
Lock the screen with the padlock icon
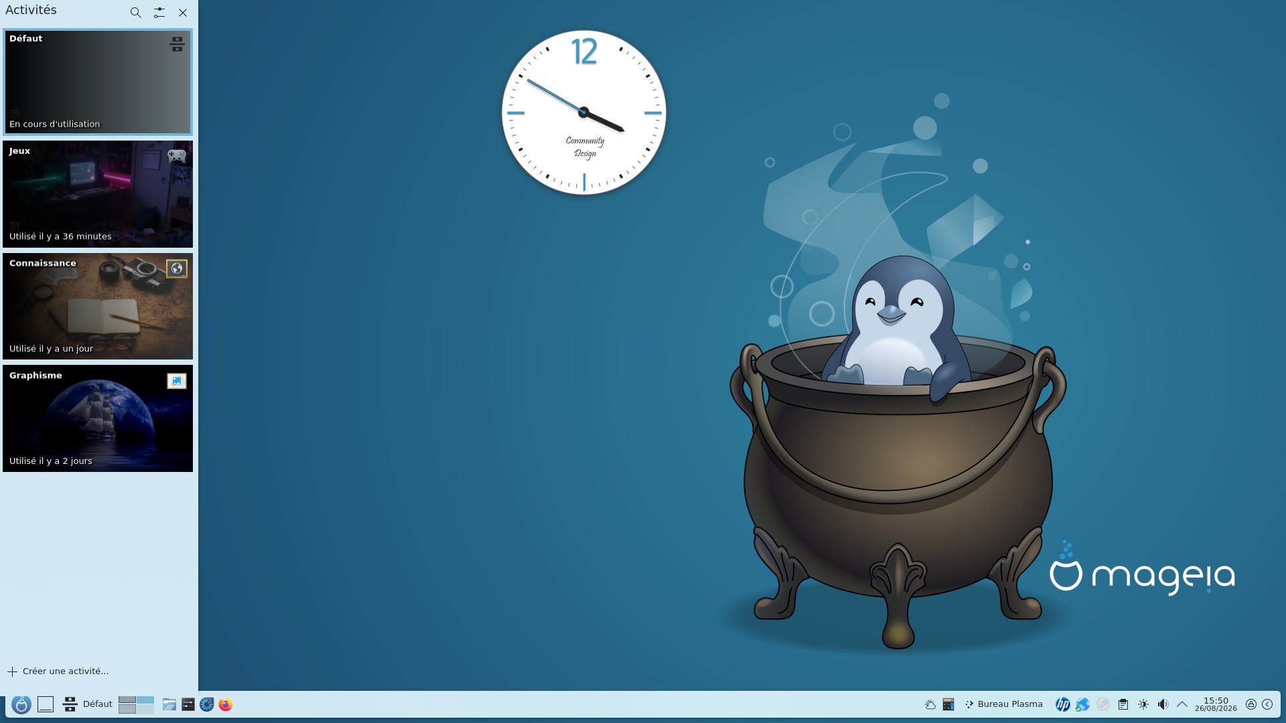pos(1251,704)
